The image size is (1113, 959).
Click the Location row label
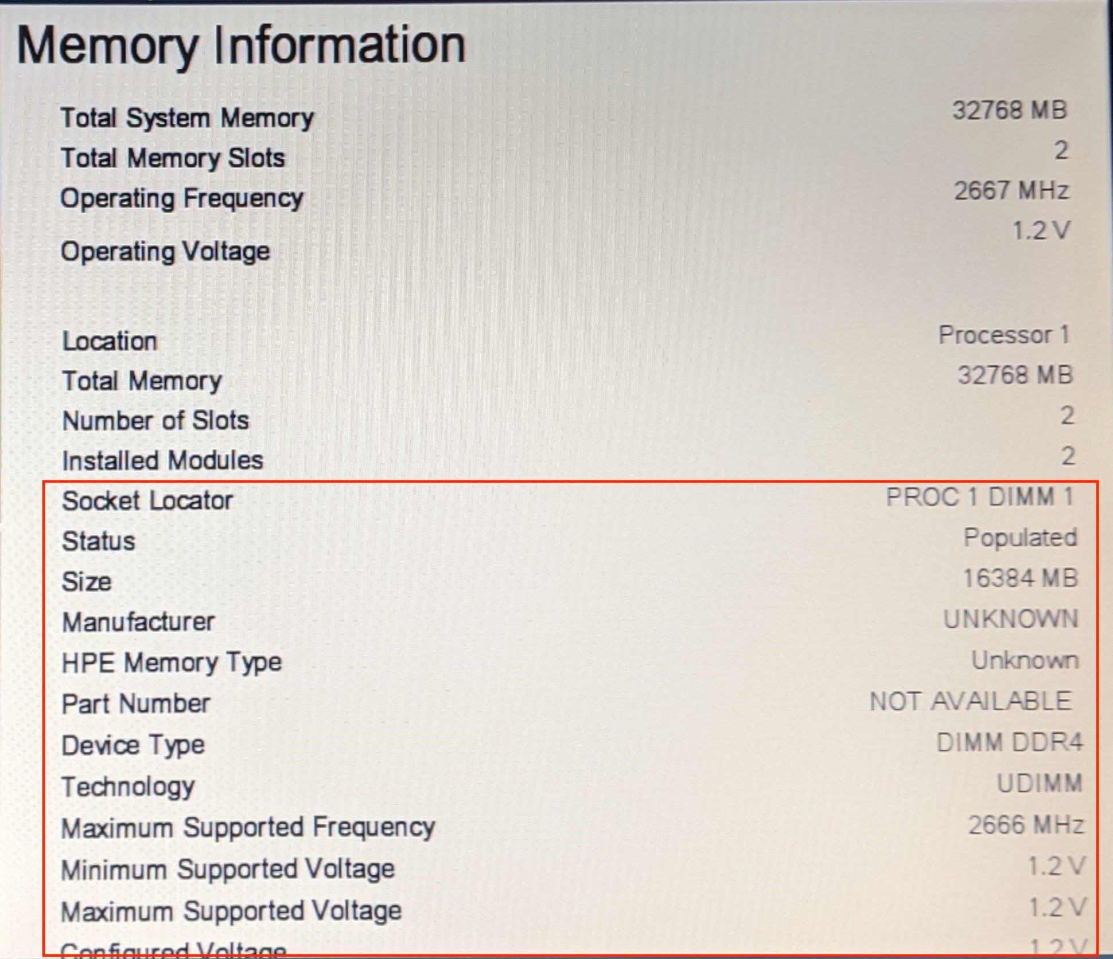pos(110,341)
